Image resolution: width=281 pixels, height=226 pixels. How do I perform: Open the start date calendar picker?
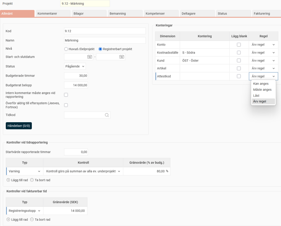point(89,57)
